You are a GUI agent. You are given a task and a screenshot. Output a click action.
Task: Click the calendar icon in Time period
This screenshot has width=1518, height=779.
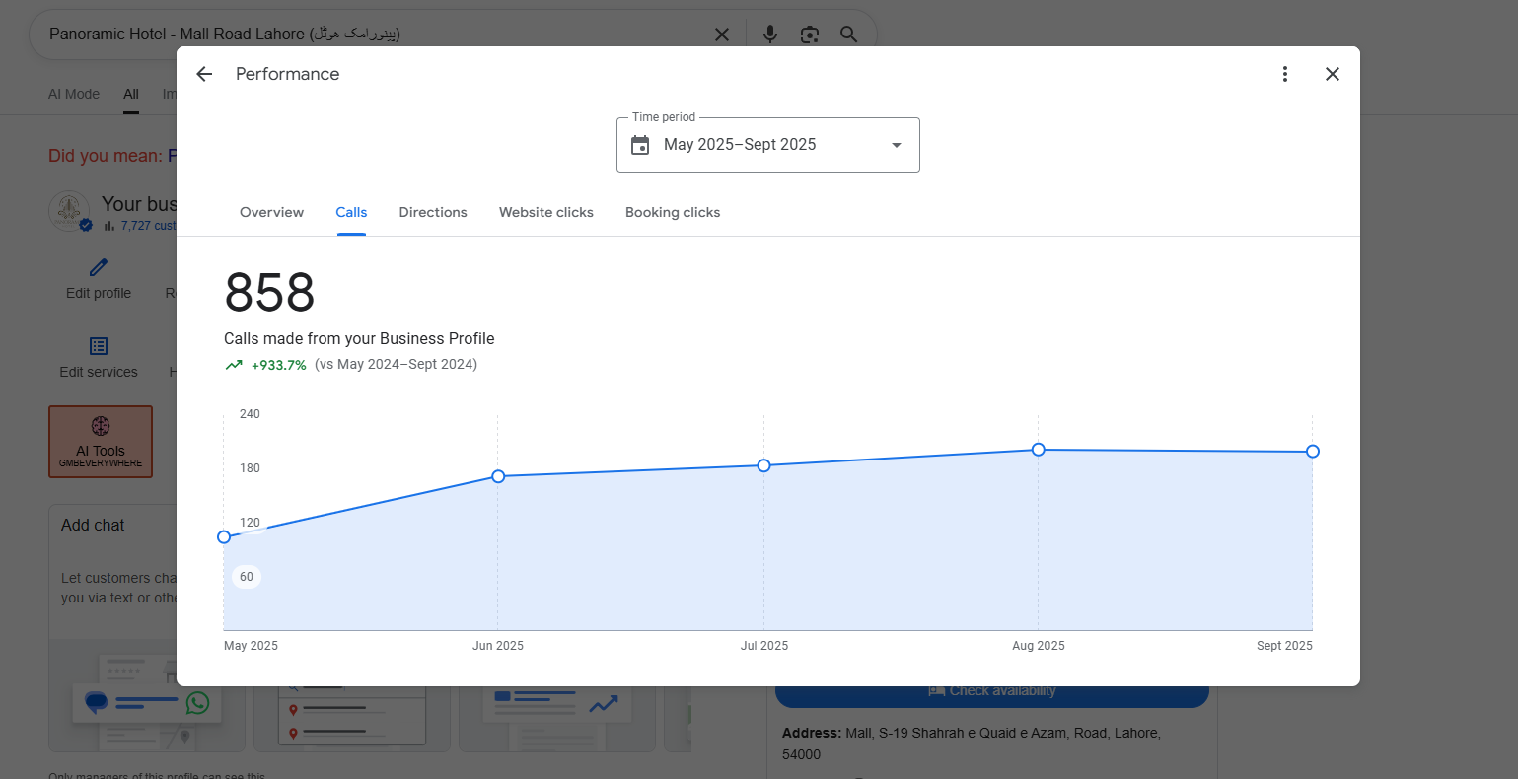pyautogui.click(x=640, y=145)
